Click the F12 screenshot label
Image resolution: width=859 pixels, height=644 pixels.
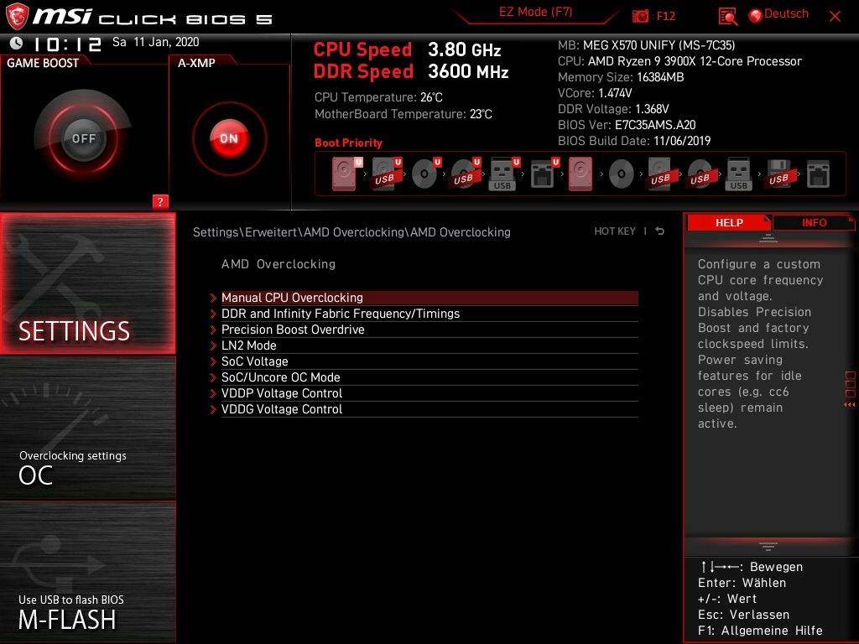[x=665, y=16]
